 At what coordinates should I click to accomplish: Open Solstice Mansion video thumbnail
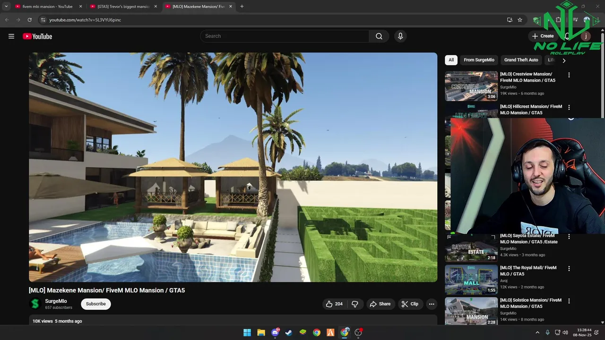471,311
